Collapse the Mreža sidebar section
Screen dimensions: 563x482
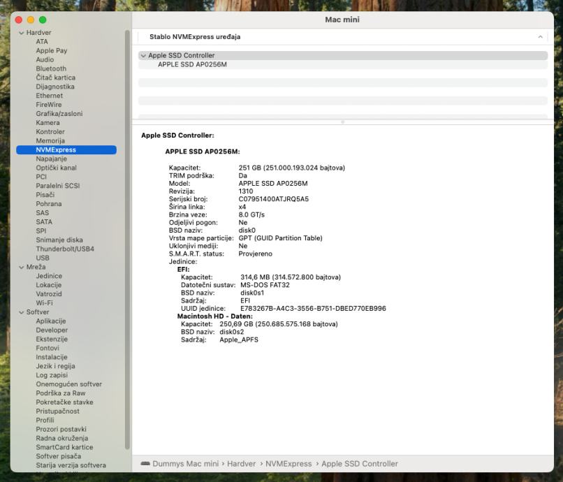(21, 267)
